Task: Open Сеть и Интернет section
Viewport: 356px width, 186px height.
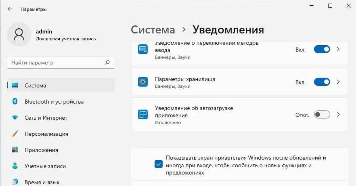Action: pos(61,118)
